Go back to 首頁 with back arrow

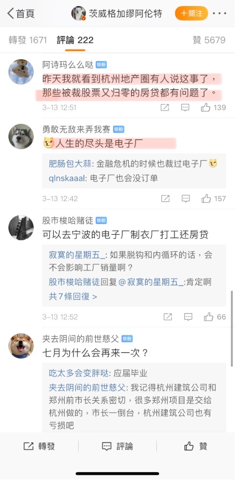pyautogui.click(x=21, y=14)
